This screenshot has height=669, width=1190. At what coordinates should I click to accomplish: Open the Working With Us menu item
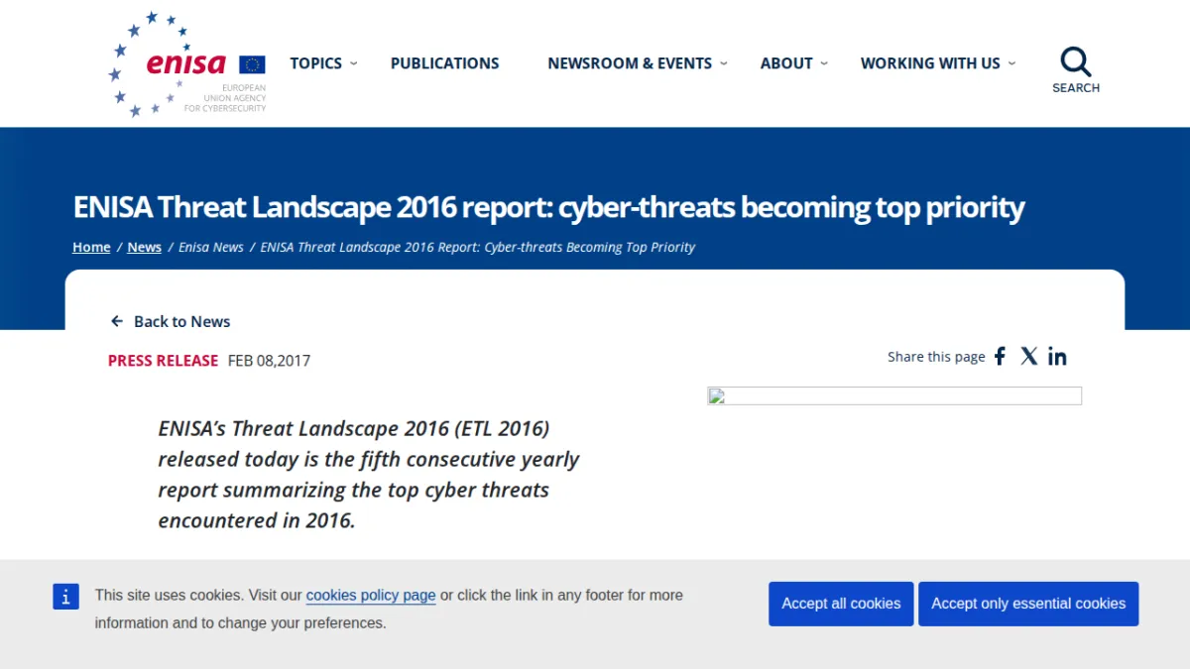coord(930,63)
